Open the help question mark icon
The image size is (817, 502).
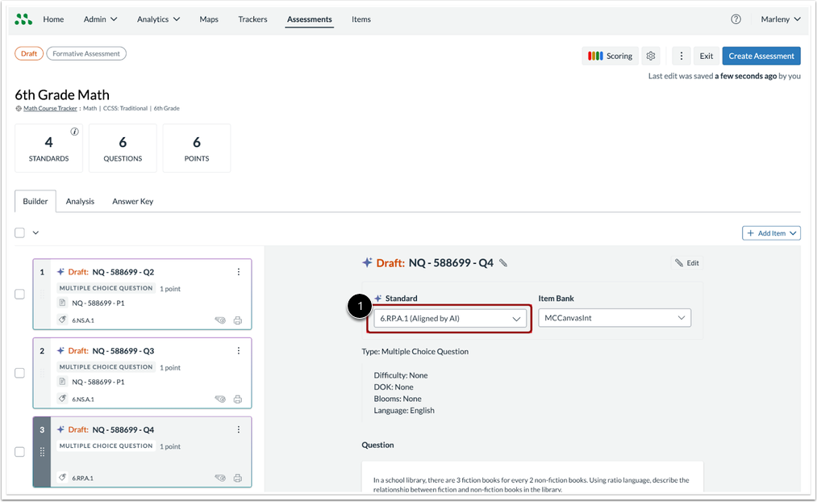coord(736,19)
